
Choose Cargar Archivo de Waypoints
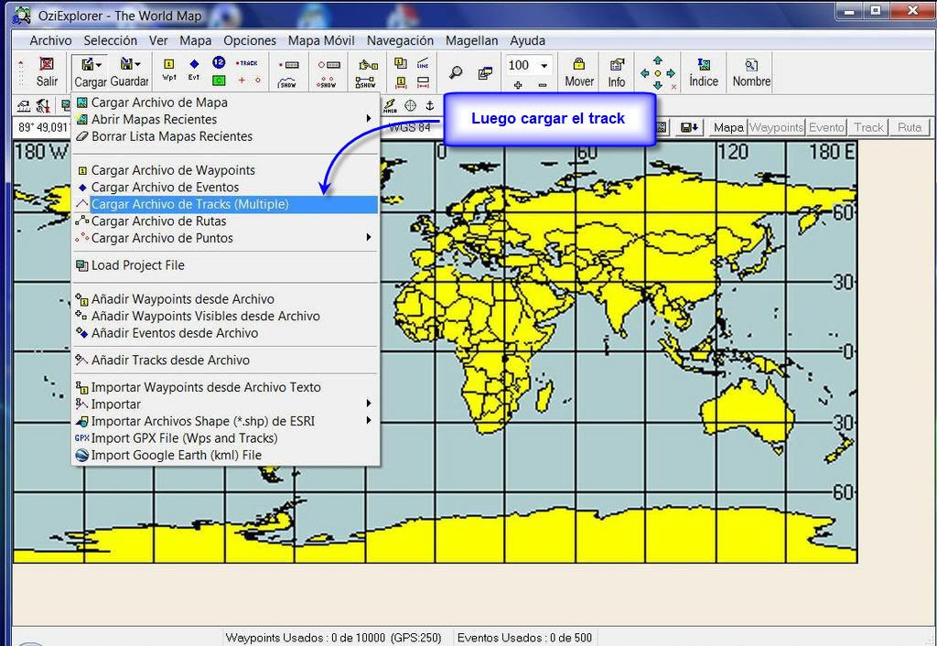225,170
